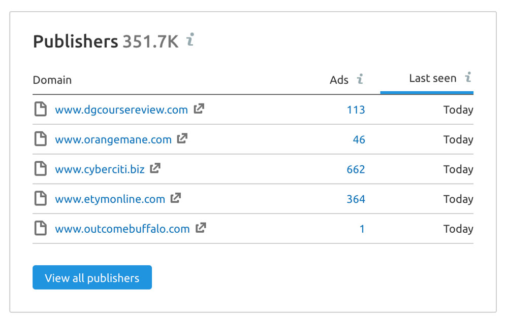Click the page icon in outcomebuffalo row
The image size is (508, 322).
(x=41, y=228)
